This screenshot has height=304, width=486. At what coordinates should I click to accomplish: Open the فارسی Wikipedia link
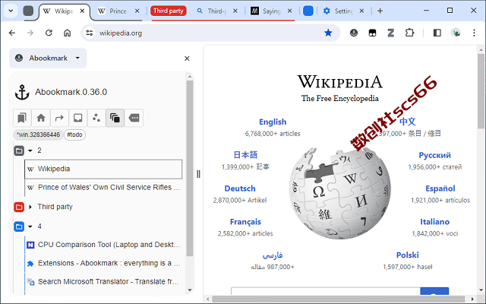click(x=273, y=255)
